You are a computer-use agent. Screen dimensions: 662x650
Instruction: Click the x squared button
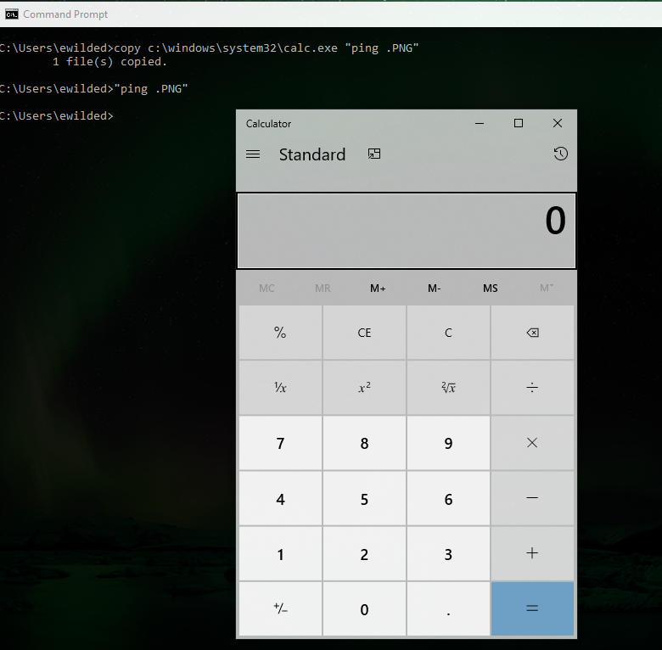(x=364, y=388)
